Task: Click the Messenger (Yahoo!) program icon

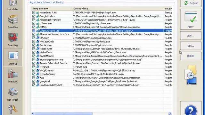Action: tap(38, 20)
